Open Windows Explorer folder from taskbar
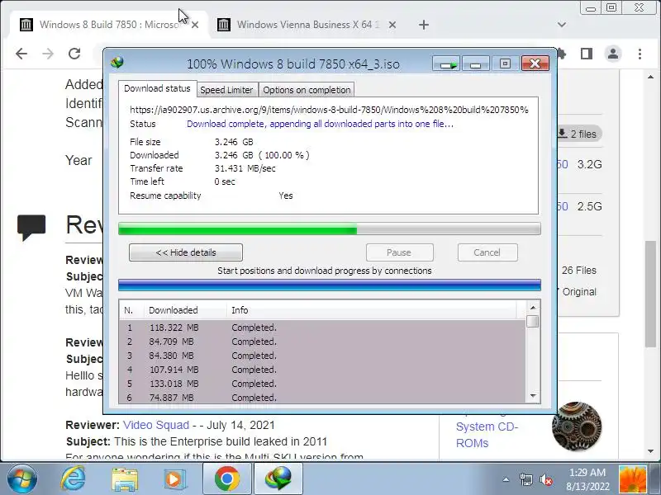The image size is (661, 495). tap(125, 479)
